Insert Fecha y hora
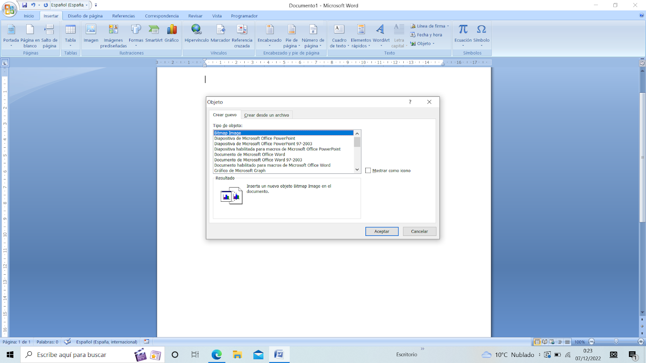 [426, 35]
